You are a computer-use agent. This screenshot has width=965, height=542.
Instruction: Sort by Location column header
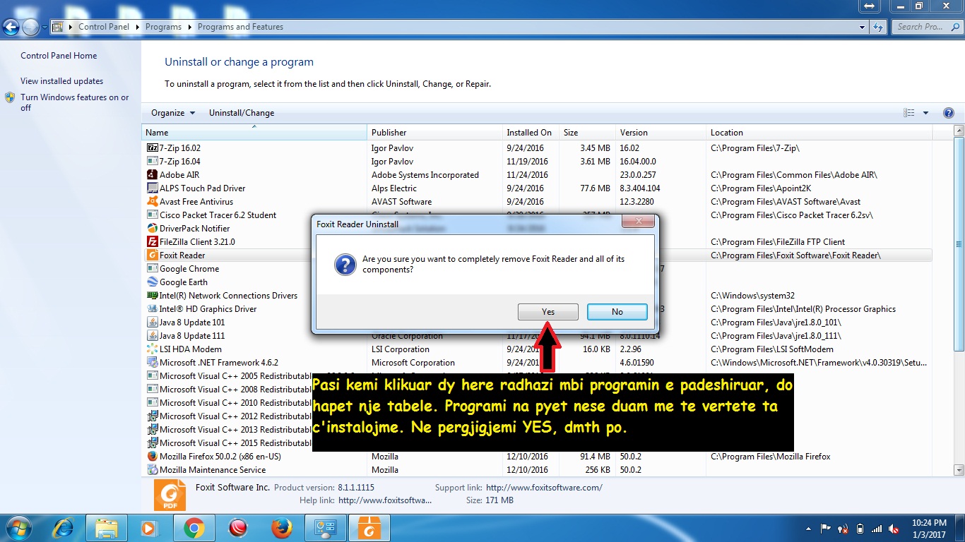pos(819,133)
